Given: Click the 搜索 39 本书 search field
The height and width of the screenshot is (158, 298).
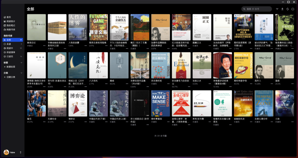Looking at the screenshot, I should pyautogui.click(x=258, y=9).
